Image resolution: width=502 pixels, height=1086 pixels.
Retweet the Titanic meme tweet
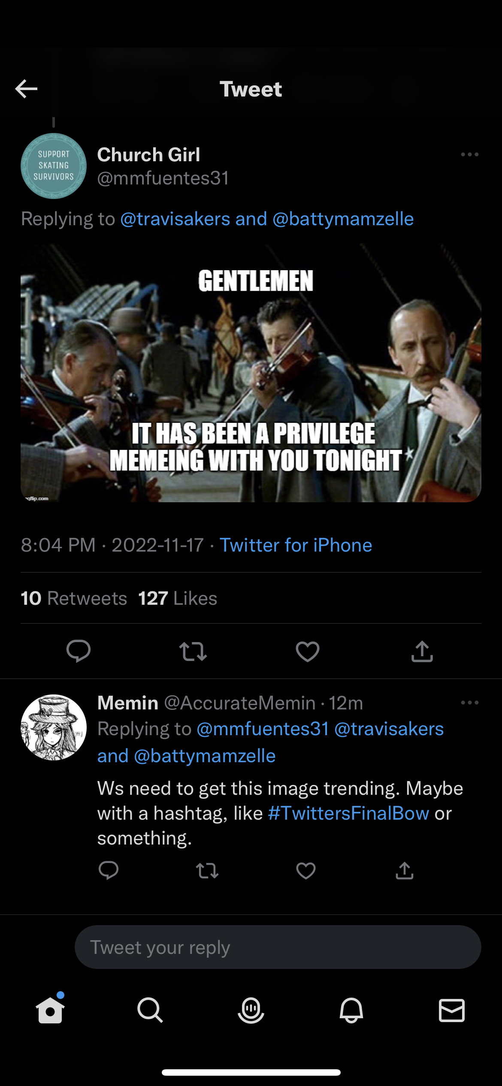(x=193, y=651)
